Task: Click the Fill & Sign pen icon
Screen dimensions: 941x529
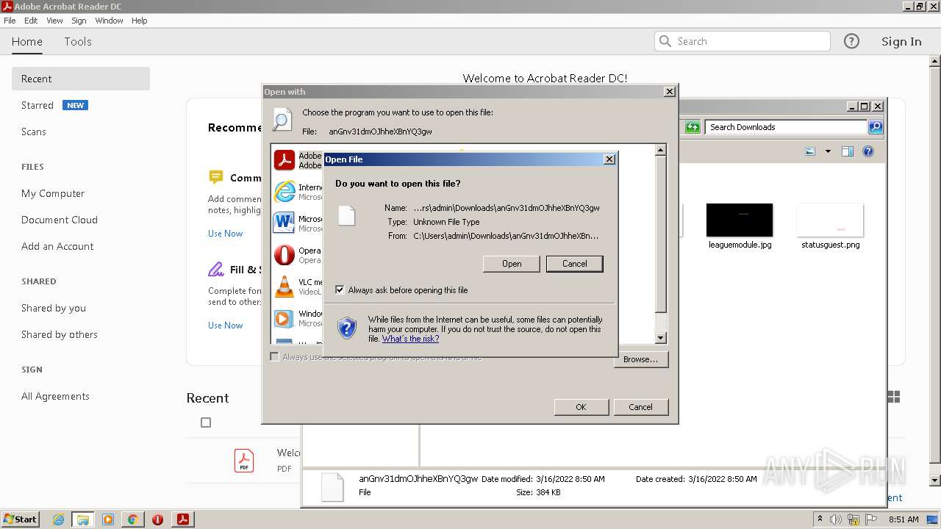Action: click(x=215, y=269)
